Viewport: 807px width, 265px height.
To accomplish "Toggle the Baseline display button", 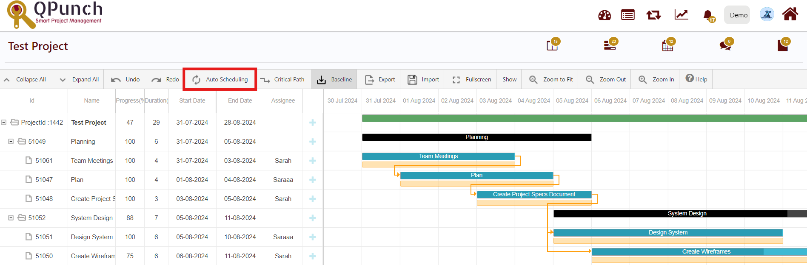I will coord(334,79).
